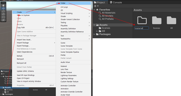Click the All Prefabs search icon
This screenshot has height=96, width=181.
click(x=100, y=19)
